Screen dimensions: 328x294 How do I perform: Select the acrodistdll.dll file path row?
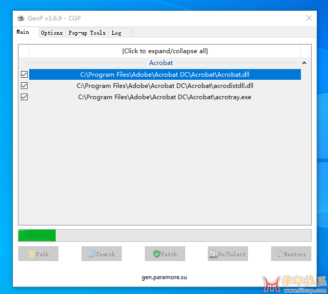(165, 86)
